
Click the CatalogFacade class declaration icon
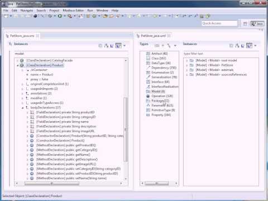(22, 60)
